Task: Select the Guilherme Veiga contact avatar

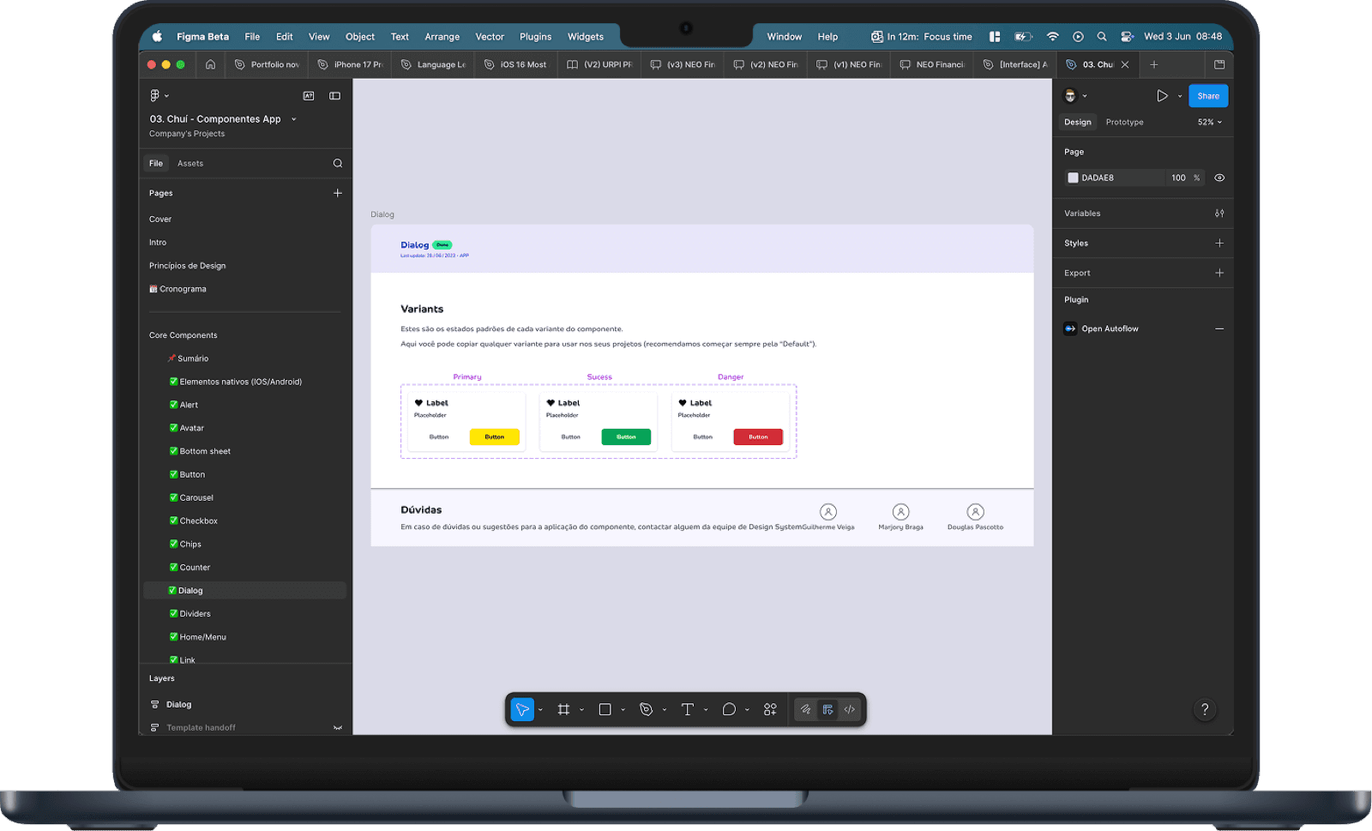Action: tap(828, 512)
